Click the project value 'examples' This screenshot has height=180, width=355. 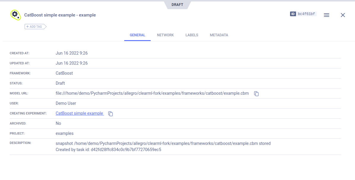[x=64, y=133]
